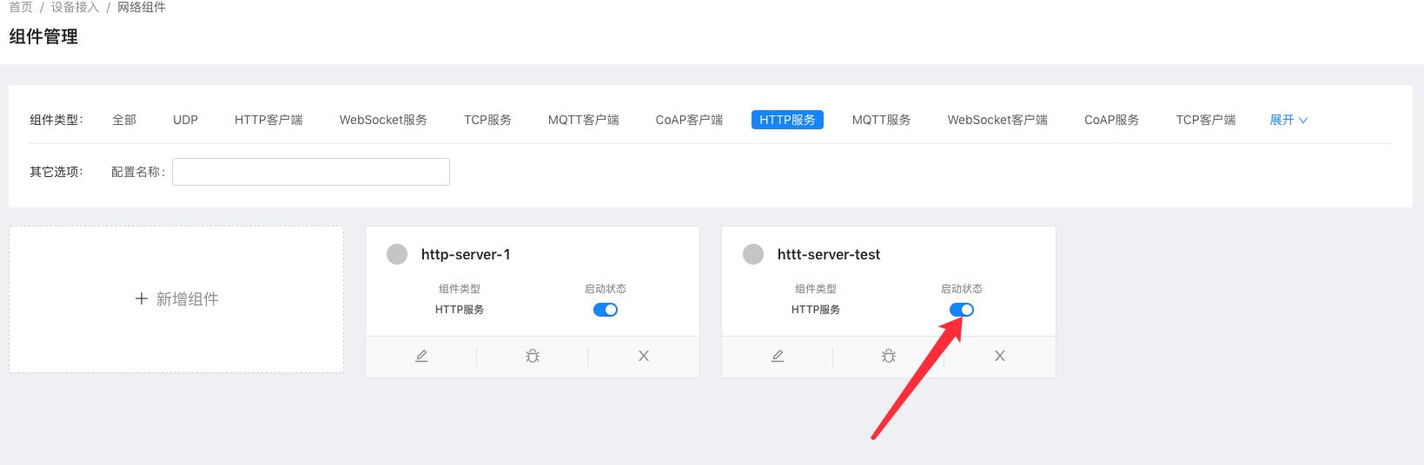
Task: Go to 设备接入 in the breadcrumb
Action: coord(75,7)
